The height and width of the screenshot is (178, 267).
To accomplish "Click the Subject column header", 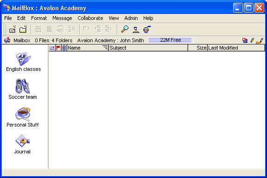I will pyautogui.click(x=148, y=48).
